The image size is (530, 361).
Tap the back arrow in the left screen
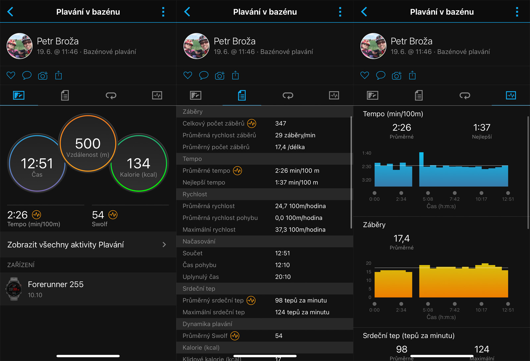coord(10,12)
